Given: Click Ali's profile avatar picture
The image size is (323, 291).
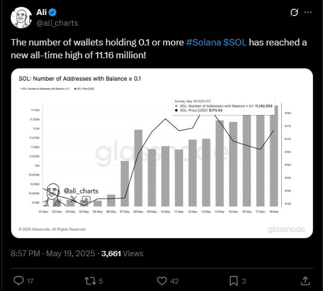Looking at the screenshot, I should coord(21,18).
